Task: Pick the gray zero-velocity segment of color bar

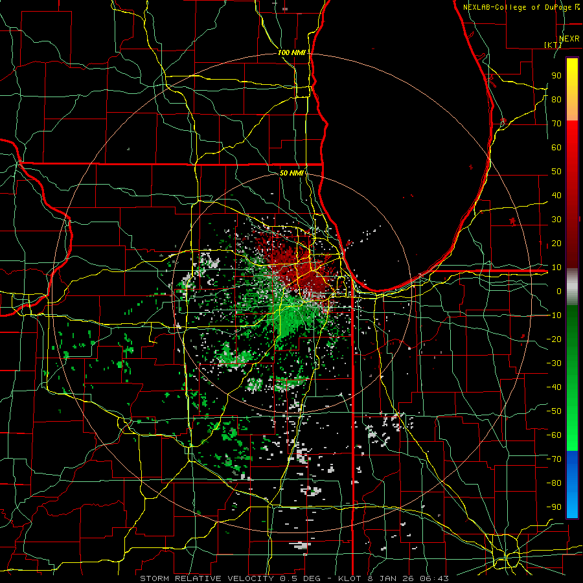Action: pos(572,286)
